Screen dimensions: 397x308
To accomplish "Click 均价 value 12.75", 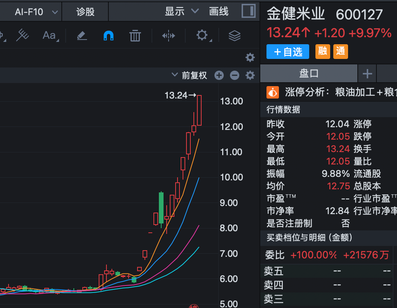I will (x=338, y=186).
